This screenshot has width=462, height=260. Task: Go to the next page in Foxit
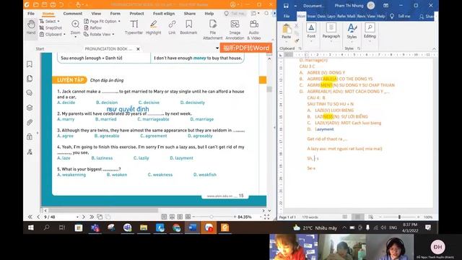[84, 217]
